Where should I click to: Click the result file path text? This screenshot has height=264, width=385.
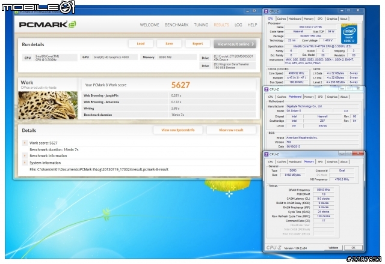coord(99,169)
